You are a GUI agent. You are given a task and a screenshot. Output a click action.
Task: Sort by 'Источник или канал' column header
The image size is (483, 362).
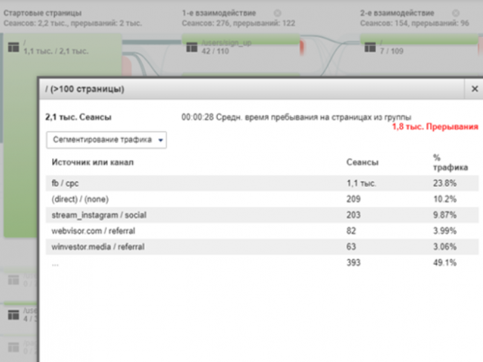point(93,162)
